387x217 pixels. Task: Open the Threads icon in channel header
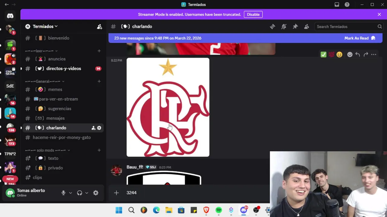(x=272, y=27)
